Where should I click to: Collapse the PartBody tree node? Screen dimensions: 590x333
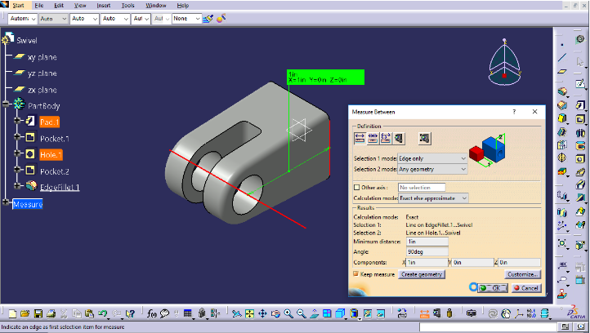[x=7, y=105]
